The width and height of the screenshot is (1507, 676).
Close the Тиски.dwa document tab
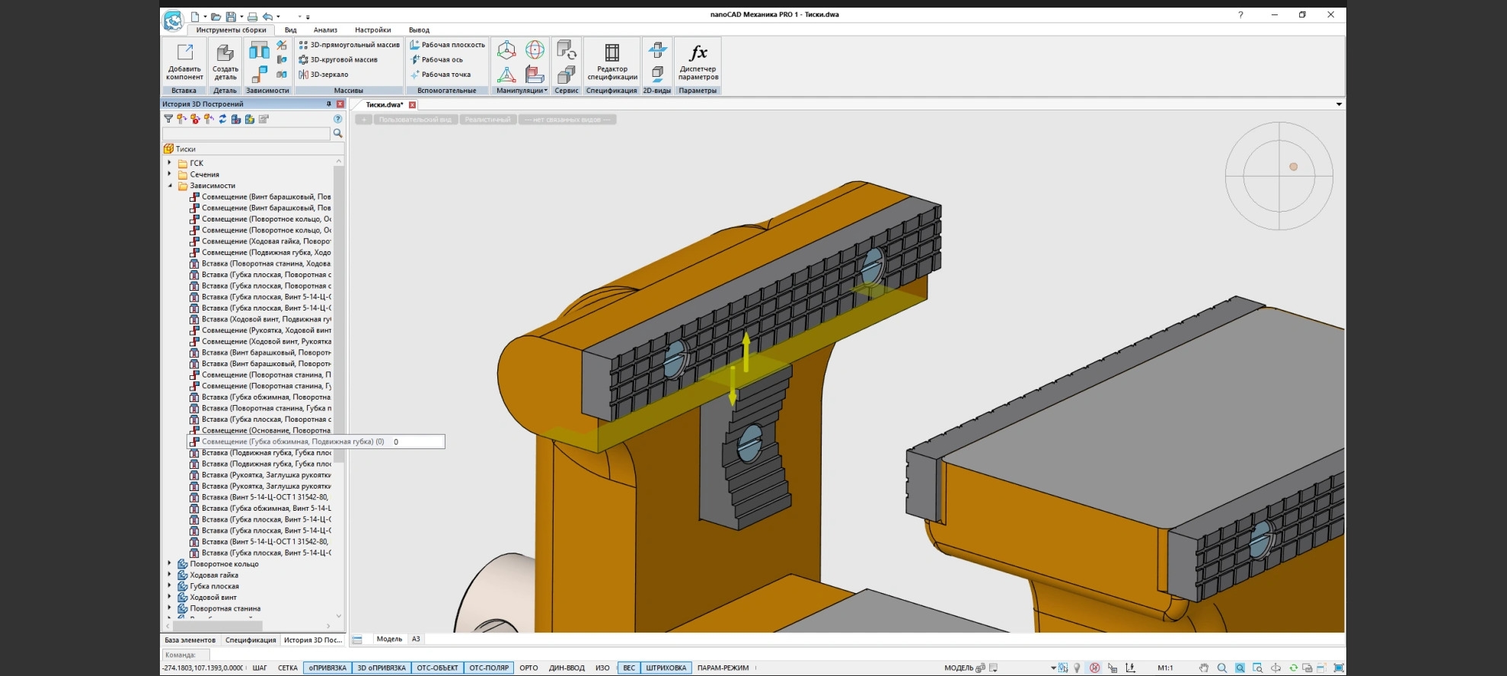point(412,105)
